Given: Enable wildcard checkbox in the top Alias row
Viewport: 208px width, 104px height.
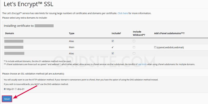Looking at the screenshot, I should pyautogui.click(x=134, y=41).
